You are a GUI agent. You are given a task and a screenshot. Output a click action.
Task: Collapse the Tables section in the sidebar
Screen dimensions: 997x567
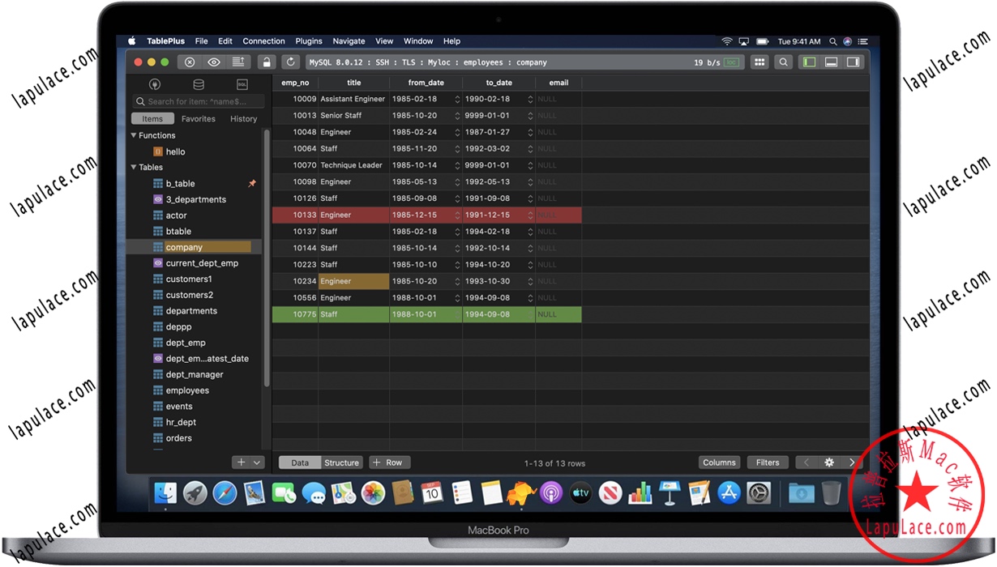134,167
